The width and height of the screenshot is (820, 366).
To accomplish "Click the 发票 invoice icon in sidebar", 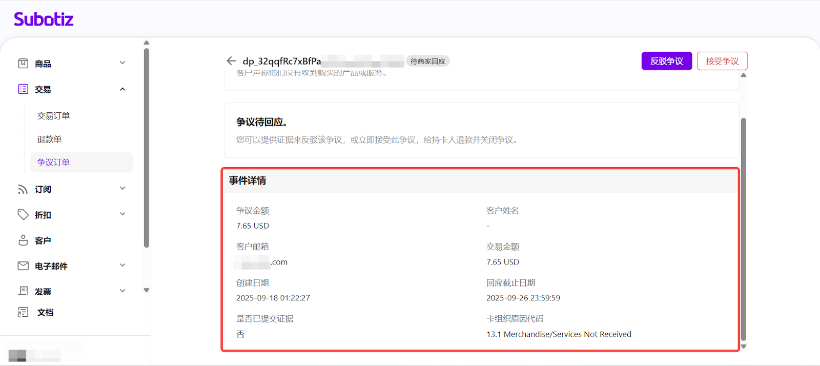I will [x=23, y=291].
